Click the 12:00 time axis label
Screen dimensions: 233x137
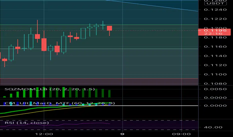(44, 134)
